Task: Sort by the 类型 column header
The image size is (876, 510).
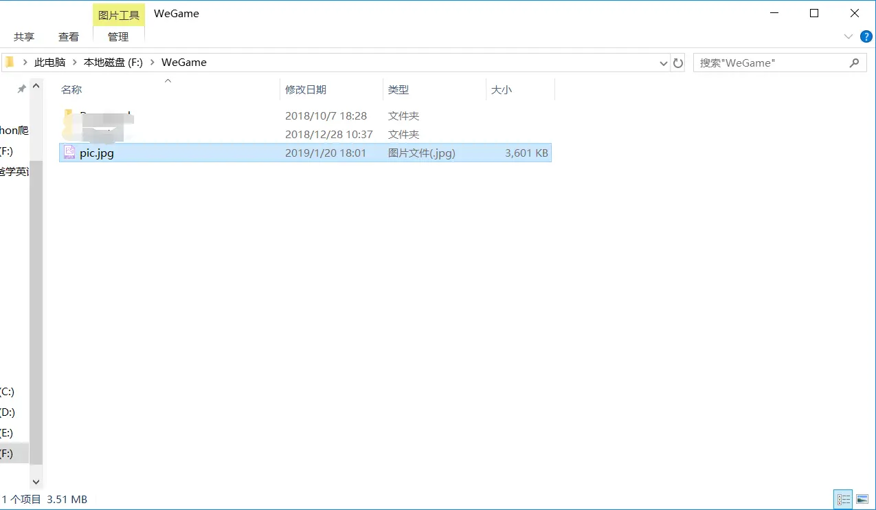Action: (398, 90)
